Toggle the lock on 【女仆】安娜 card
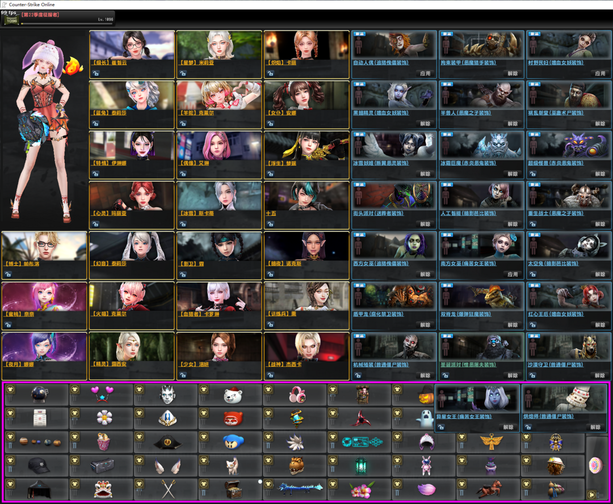The width and height of the screenshot is (613, 504). pos(271,124)
